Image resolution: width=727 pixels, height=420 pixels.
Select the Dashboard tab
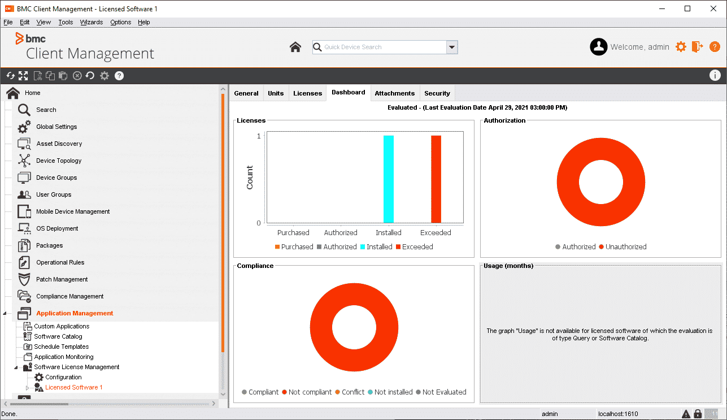[349, 93]
